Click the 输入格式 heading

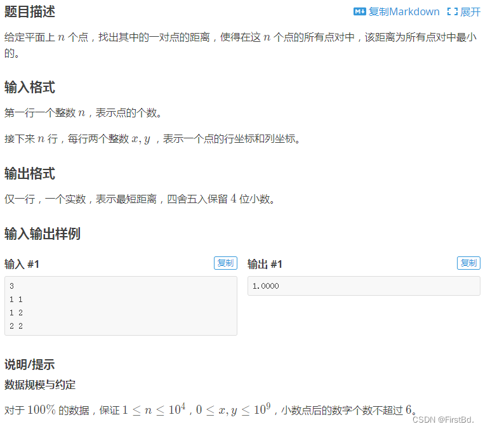pos(30,87)
